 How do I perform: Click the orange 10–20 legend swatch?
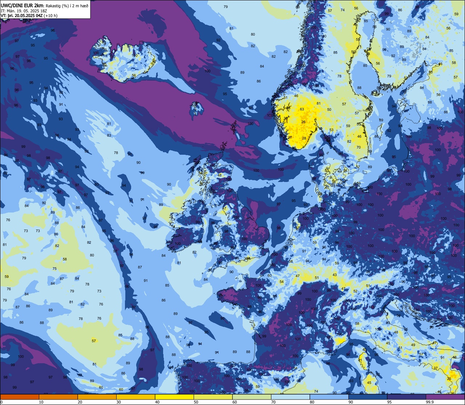(x=58, y=397)
